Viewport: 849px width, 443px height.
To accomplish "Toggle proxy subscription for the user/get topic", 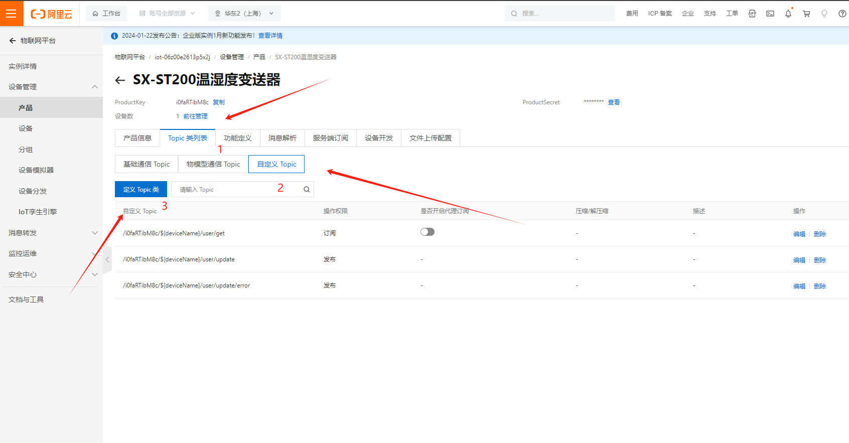I will pyautogui.click(x=427, y=232).
